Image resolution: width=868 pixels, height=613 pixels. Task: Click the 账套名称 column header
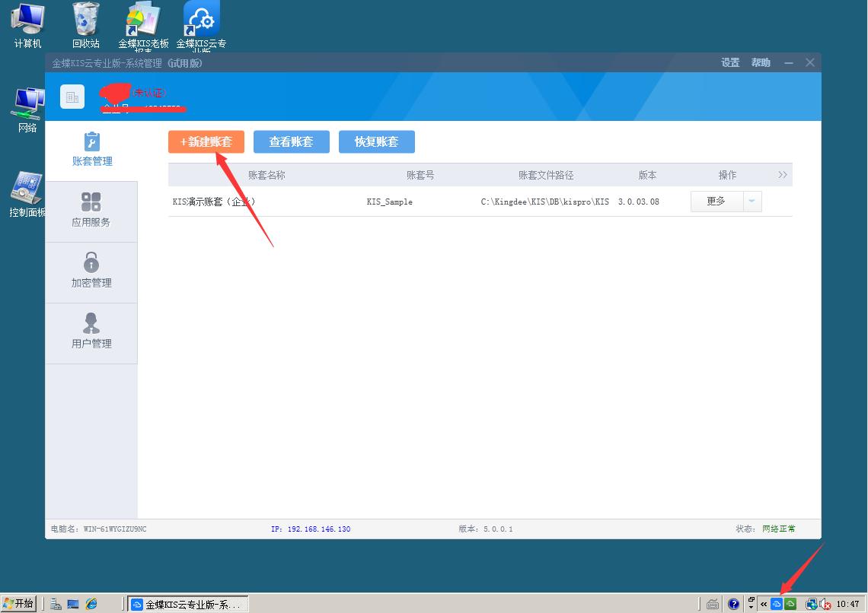(266, 175)
